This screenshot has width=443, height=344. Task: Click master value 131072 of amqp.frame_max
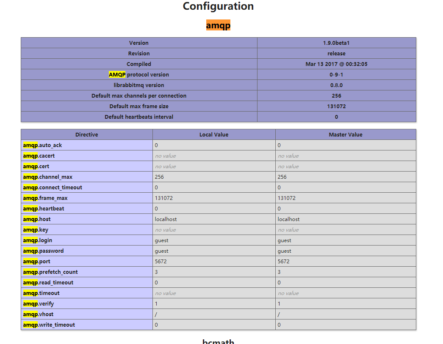[x=286, y=198]
